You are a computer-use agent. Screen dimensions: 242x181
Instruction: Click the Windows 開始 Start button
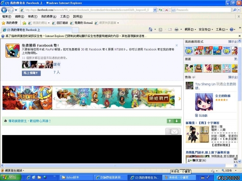(11, 178)
